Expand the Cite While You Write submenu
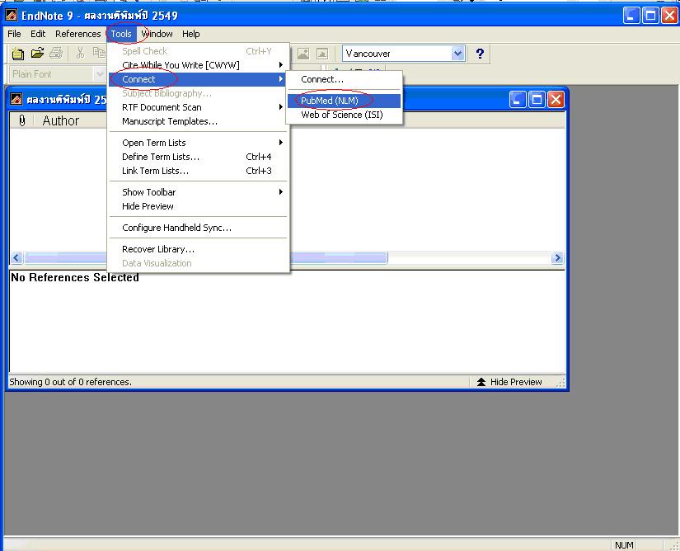 point(281,65)
